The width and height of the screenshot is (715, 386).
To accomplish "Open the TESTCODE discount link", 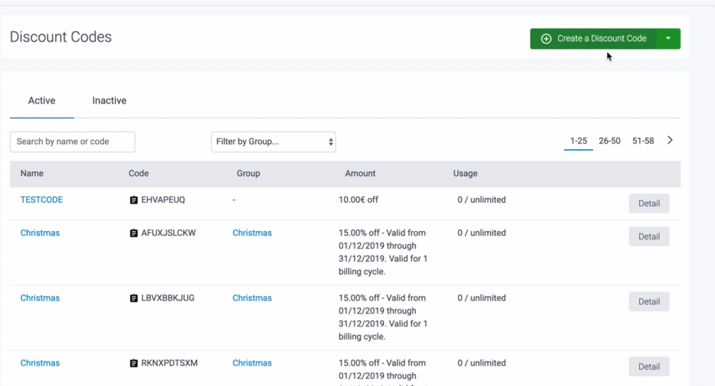I will pyautogui.click(x=41, y=200).
